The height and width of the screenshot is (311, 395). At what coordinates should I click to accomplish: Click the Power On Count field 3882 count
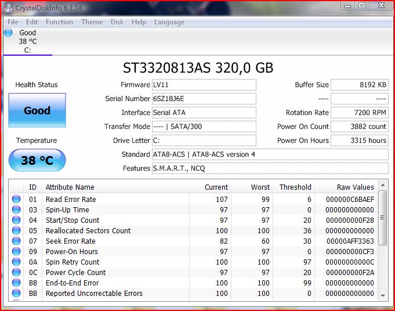[360, 126]
